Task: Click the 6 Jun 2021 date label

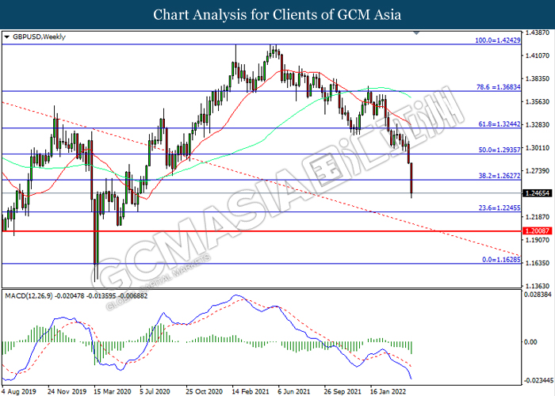Action: tap(293, 391)
